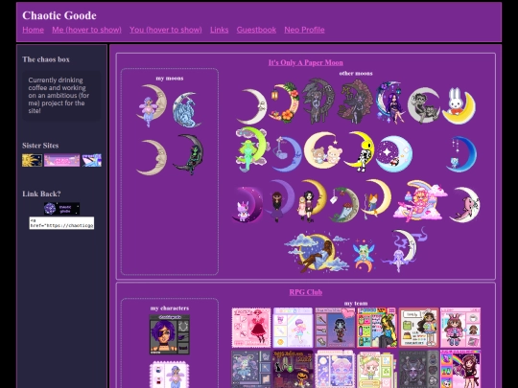Click the link-back code text field
This screenshot has height=388, width=518.
click(61, 223)
